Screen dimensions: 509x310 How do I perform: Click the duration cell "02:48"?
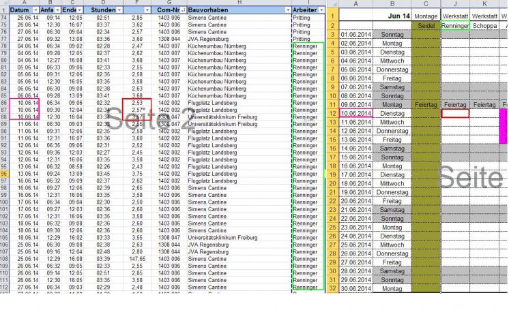pos(103,251)
